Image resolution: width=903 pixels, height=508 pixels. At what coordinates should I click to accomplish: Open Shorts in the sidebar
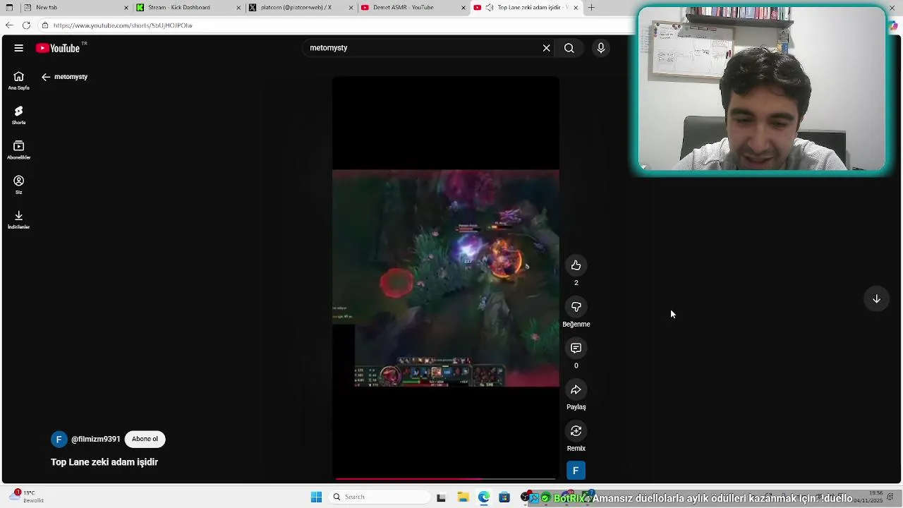[19, 116]
